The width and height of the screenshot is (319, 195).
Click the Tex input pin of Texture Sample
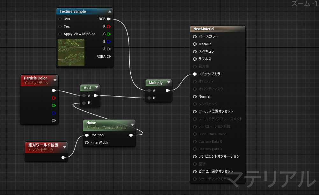[60, 26]
